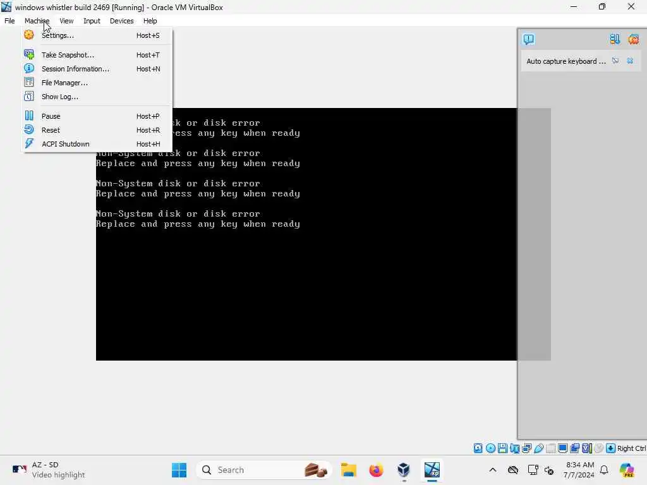Open Windows notifications bell
The height and width of the screenshot is (485, 647).
604,470
